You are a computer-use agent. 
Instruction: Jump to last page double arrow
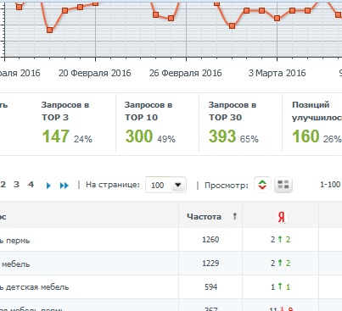point(64,186)
